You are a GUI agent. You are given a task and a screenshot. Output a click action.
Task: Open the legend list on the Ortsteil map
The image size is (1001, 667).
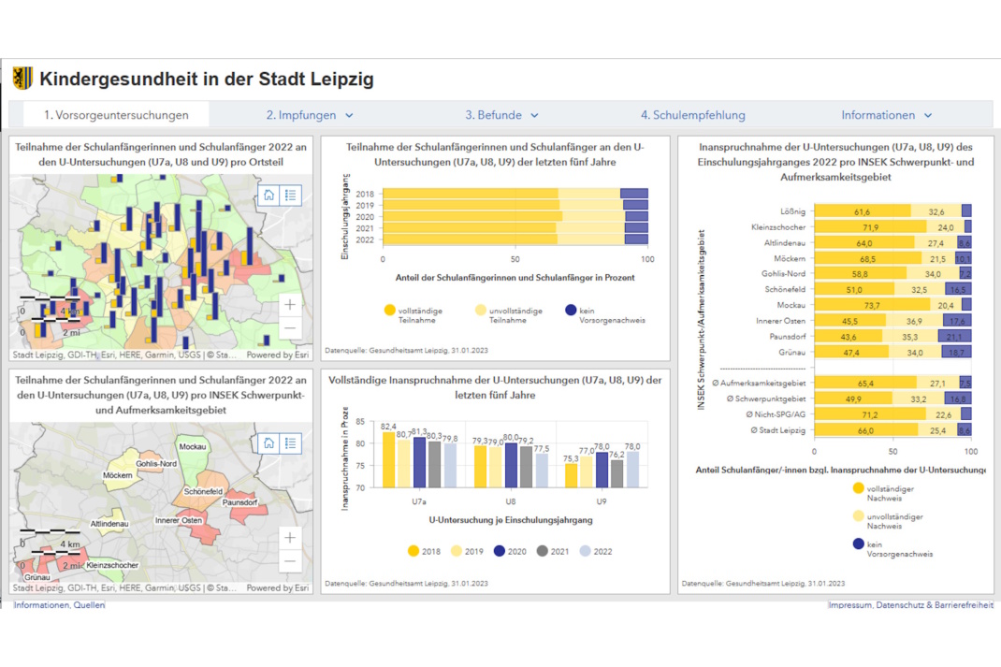[x=291, y=195]
